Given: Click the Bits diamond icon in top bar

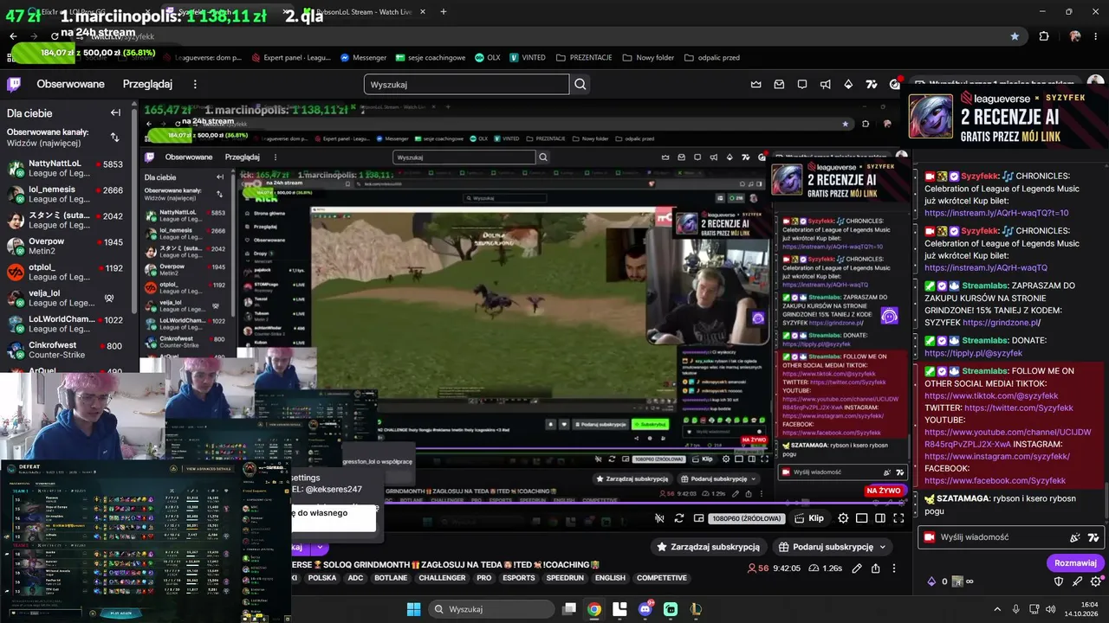Looking at the screenshot, I should tap(848, 84).
